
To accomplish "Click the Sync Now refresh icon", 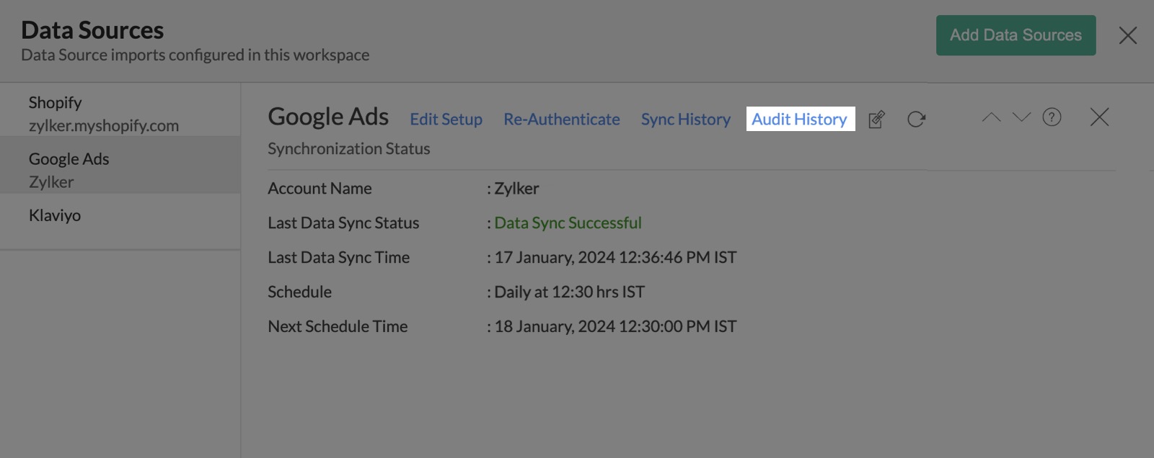I will (916, 120).
